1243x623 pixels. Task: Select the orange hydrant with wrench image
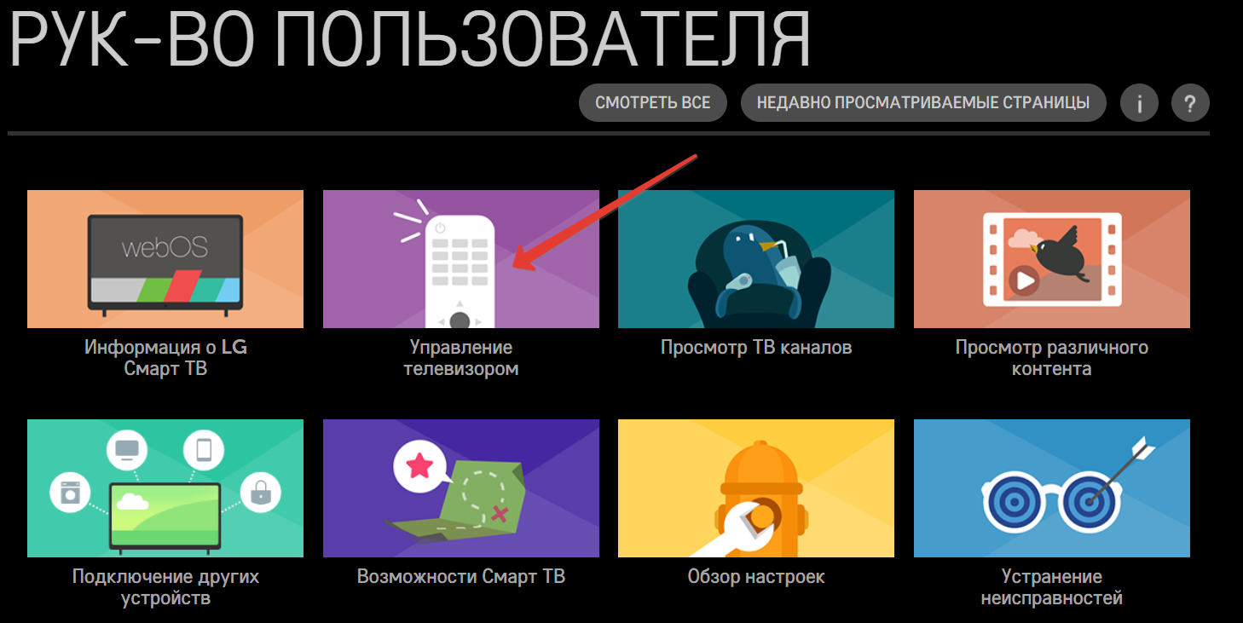(x=756, y=488)
